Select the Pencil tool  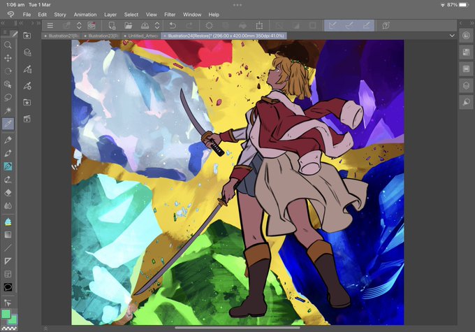pos(8,153)
